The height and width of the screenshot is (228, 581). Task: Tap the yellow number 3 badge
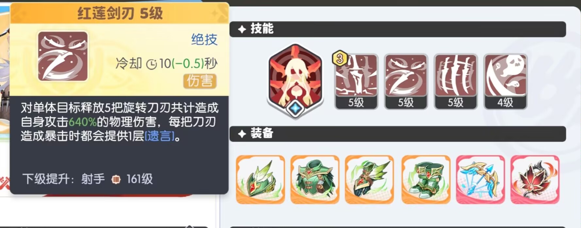[340, 59]
